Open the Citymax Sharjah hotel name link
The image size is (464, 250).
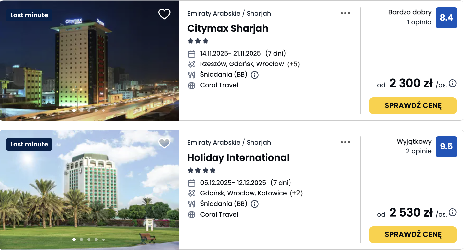click(x=228, y=29)
